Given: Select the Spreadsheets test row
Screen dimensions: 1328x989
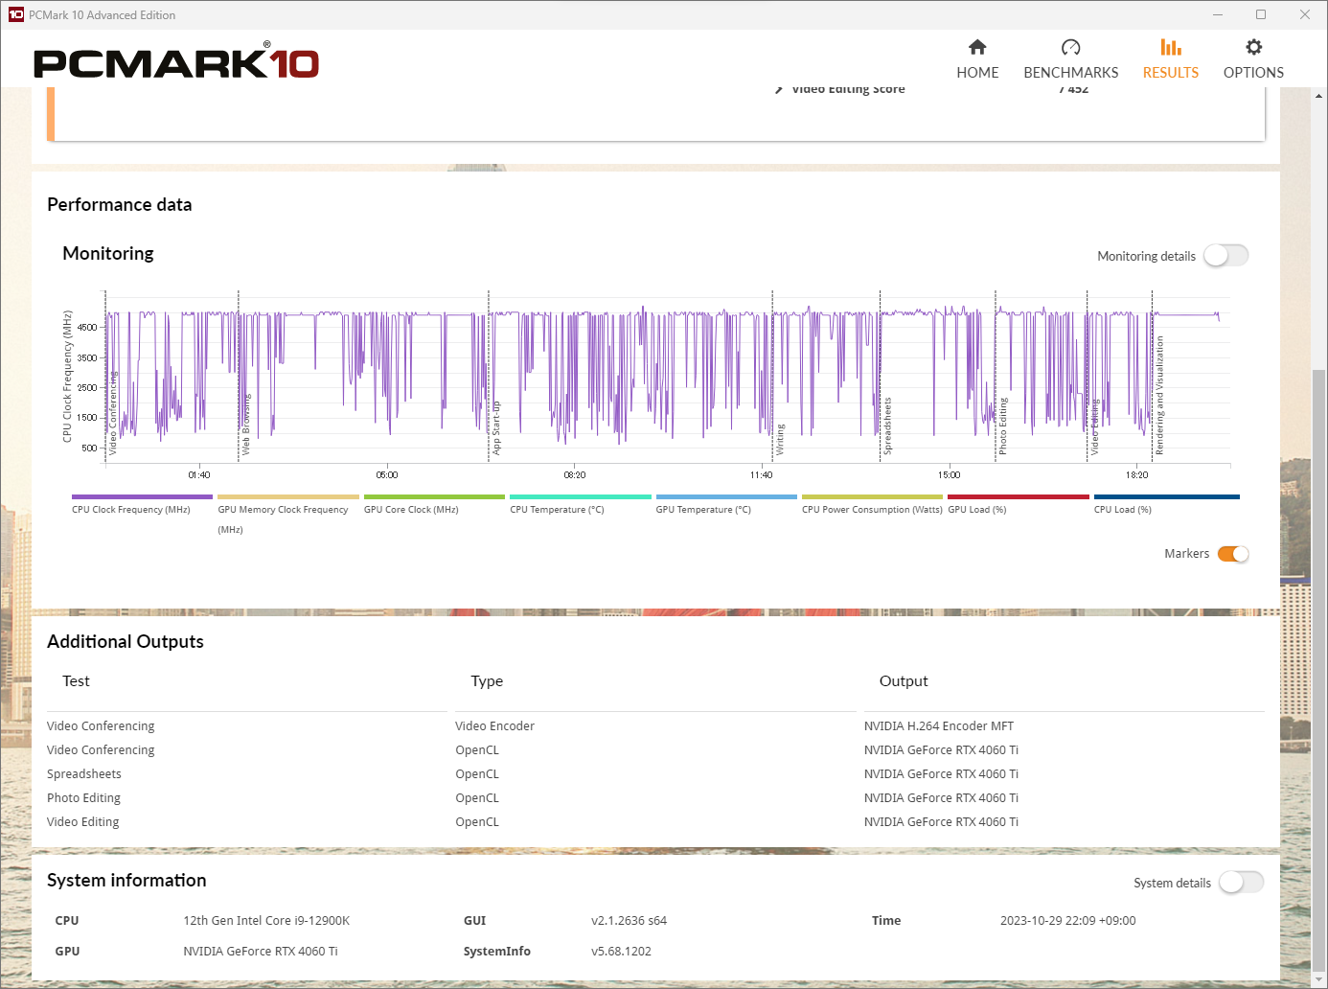Looking at the screenshot, I should tap(84, 774).
